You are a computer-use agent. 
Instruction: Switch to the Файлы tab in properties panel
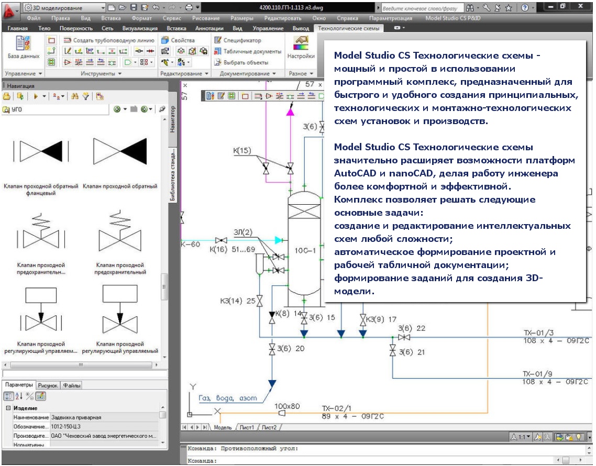pyautogui.click(x=71, y=385)
